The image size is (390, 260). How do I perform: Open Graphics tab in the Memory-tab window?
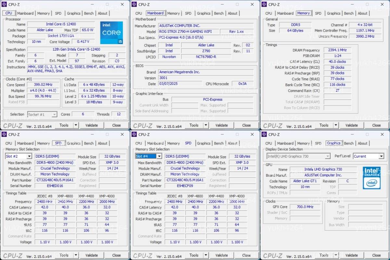click(x=334, y=13)
